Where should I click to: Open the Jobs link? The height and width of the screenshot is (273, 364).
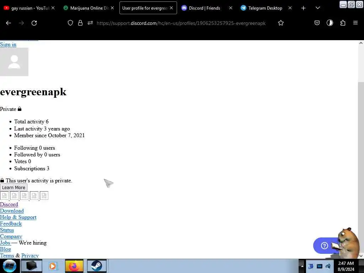(5, 243)
